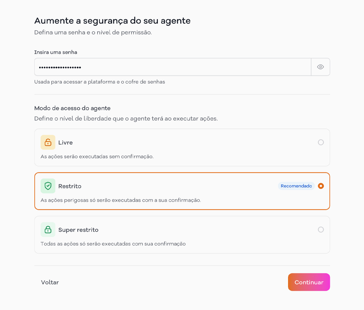The image size is (364, 310).
Task: Select the Super restrito option card
Action: click(x=182, y=234)
